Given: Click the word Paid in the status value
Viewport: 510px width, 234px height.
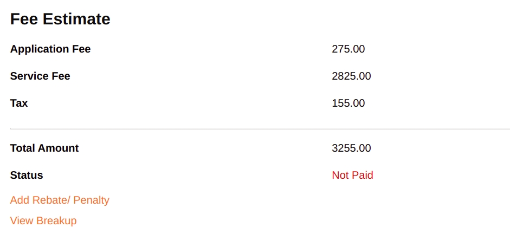Looking at the screenshot, I should click(x=362, y=175).
